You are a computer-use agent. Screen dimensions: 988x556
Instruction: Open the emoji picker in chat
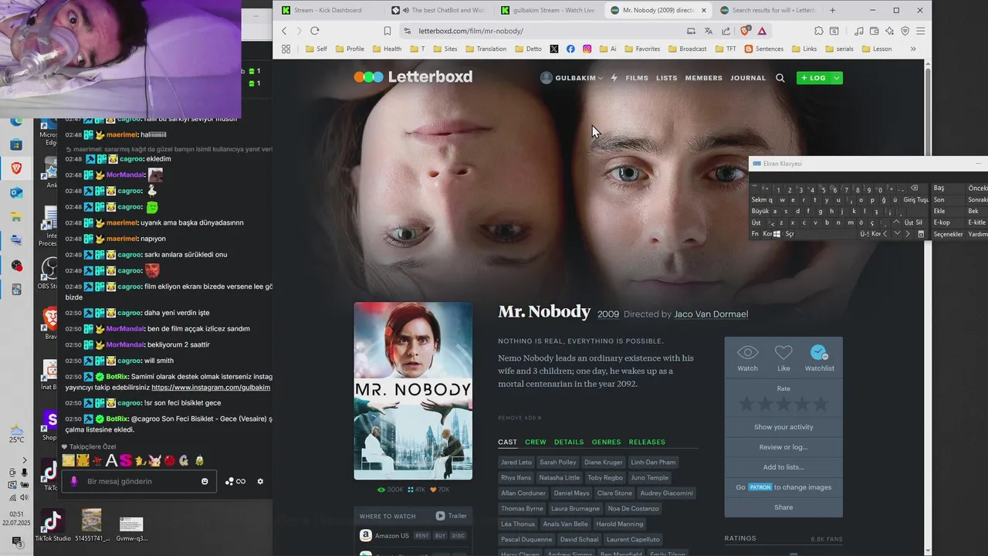pos(205,481)
